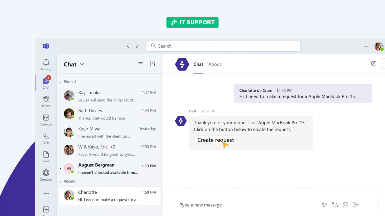The height and width of the screenshot is (216, 385).
Task: Click Ray Tanaka's profile photo
Action: [69, 96]
